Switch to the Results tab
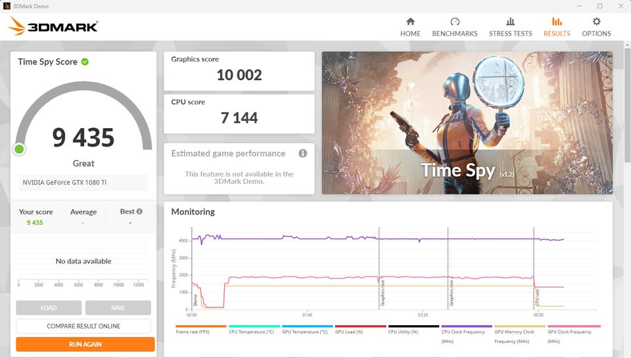 click(x=557, y=27)
